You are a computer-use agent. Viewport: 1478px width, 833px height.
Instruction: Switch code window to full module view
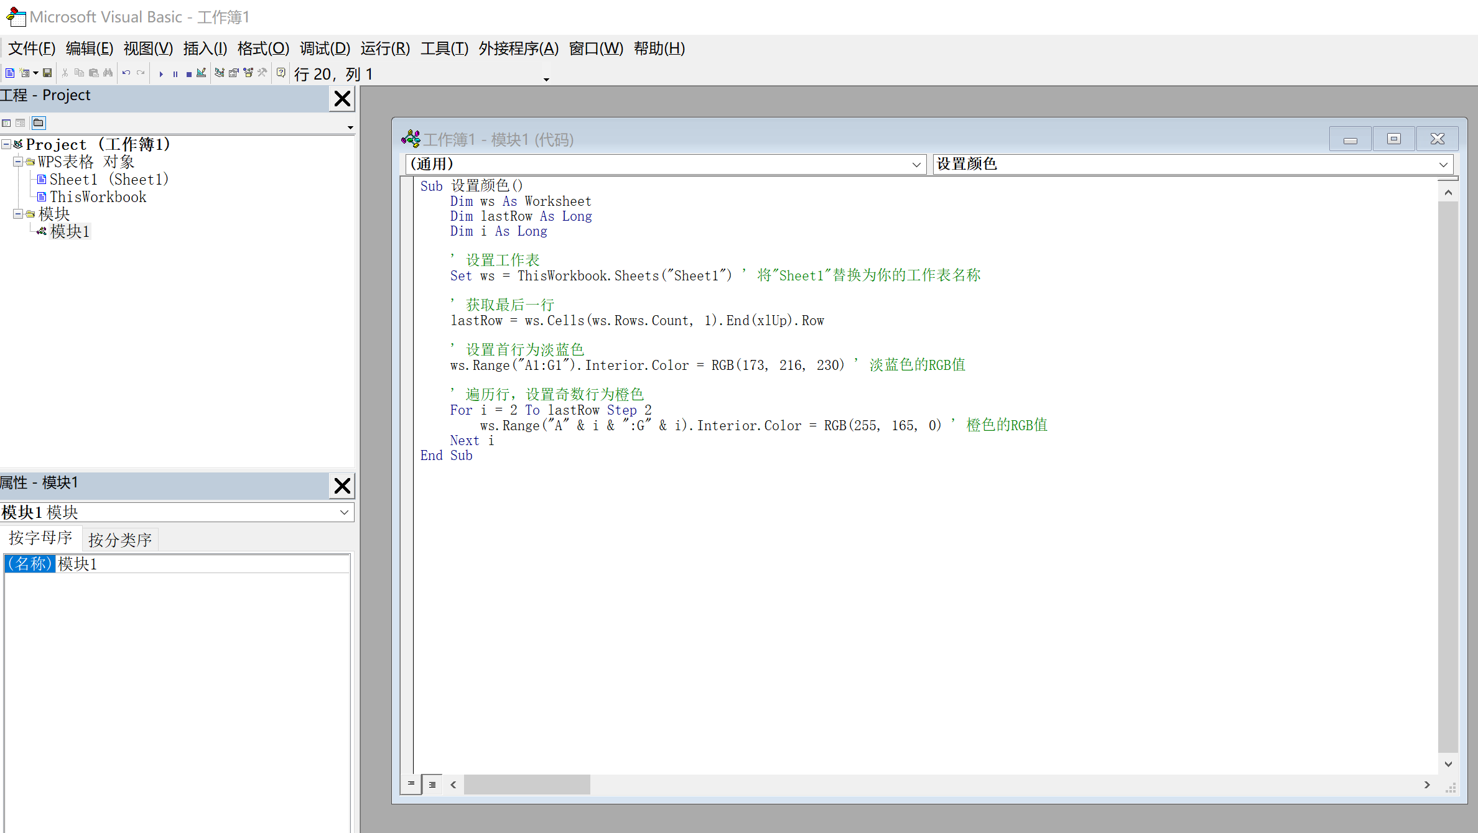(x=432, y=785)
